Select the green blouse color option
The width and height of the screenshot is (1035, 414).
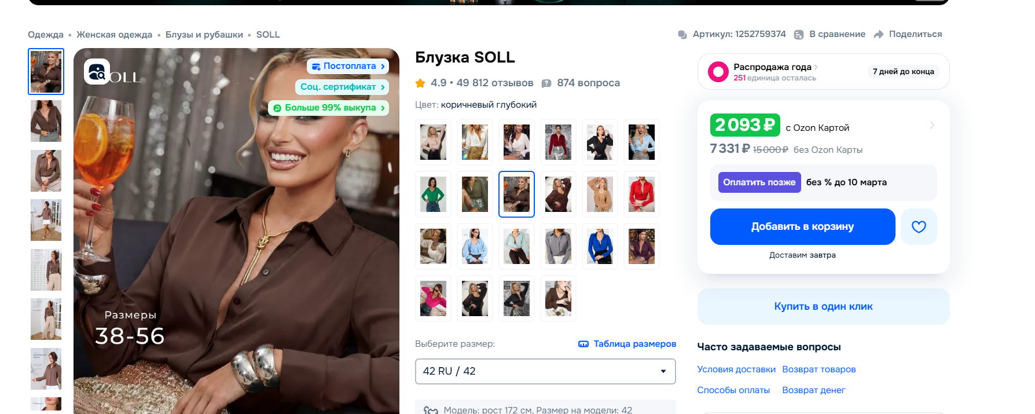pos(433,195)
